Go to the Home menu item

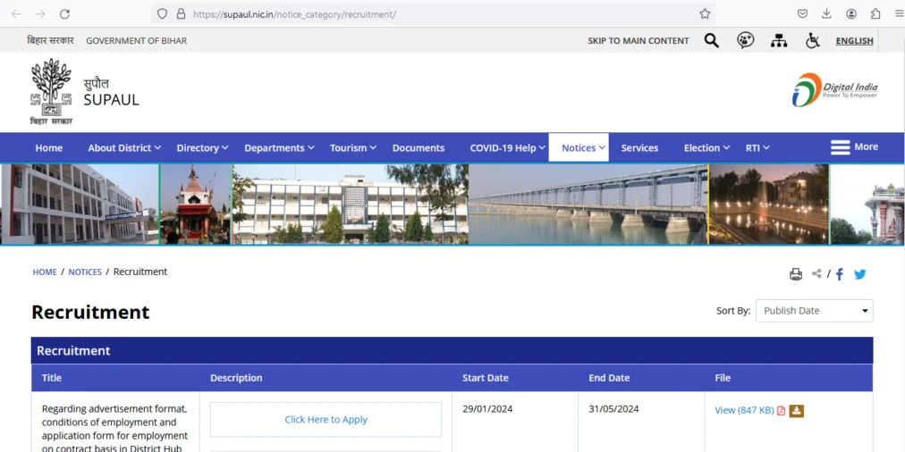click(49, 148)
